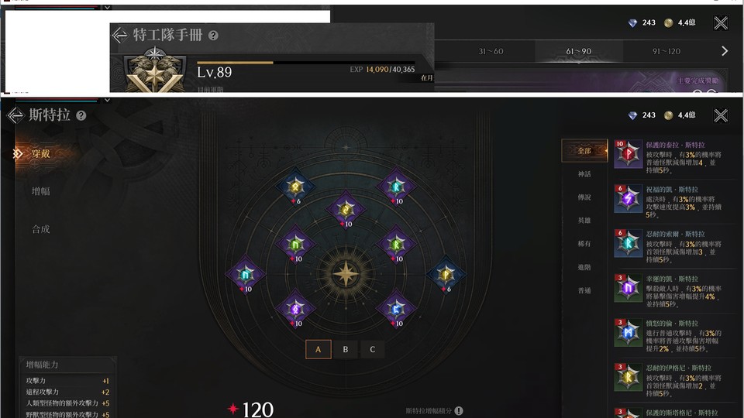Select the central golden star emblem
This screenshot has height=418, width=744.
tap(346, 273)
